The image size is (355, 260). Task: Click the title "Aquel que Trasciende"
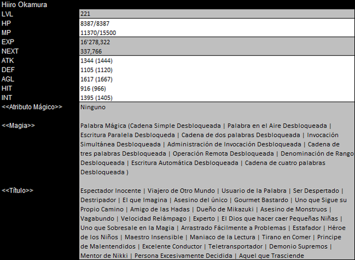(272, 255)
